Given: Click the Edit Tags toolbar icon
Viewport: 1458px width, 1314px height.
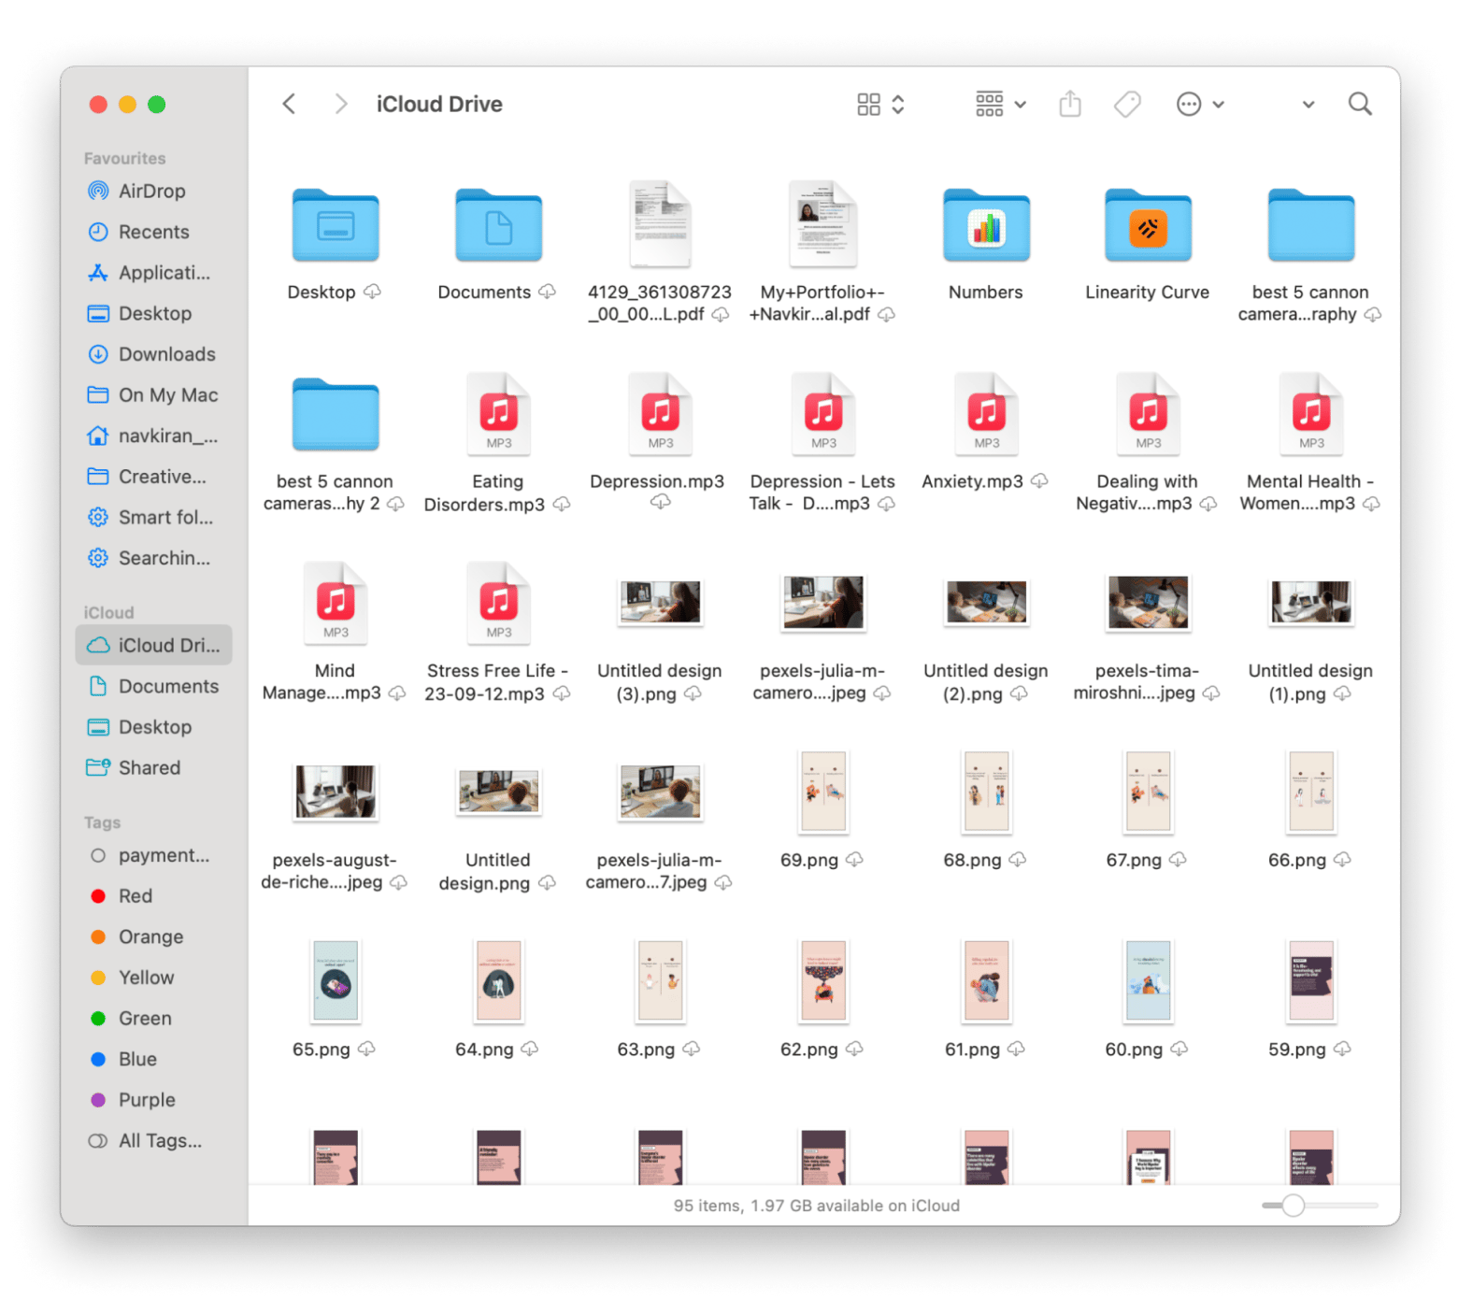Looking at the screenshot, I should click(1127, 104).
